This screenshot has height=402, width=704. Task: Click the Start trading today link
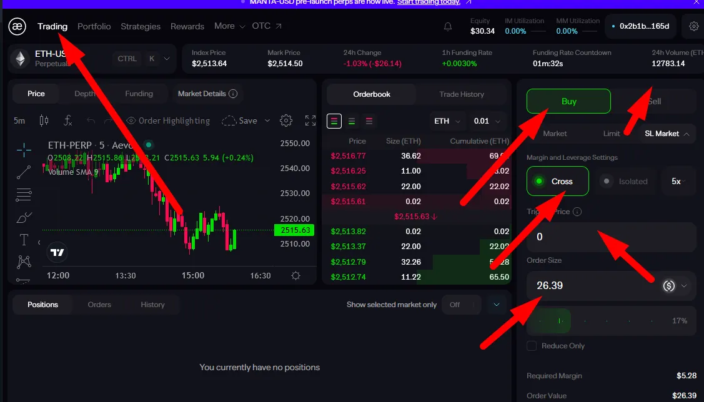click(429, 2)
